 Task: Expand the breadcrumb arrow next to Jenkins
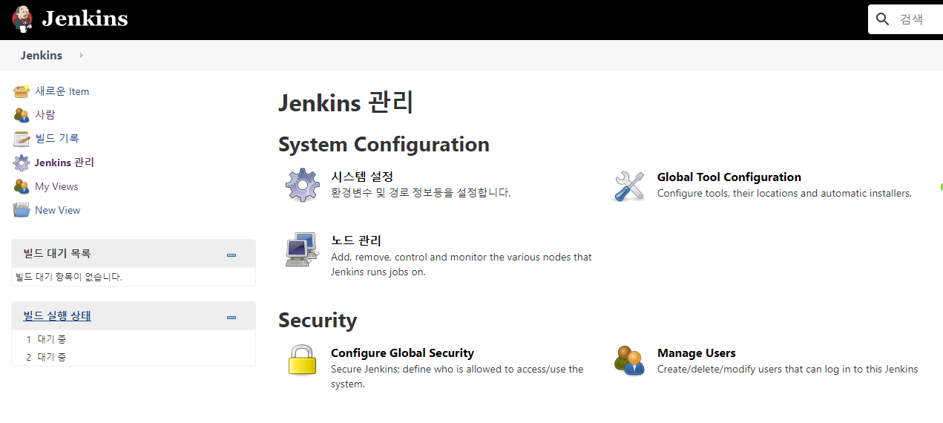point(81,56)
